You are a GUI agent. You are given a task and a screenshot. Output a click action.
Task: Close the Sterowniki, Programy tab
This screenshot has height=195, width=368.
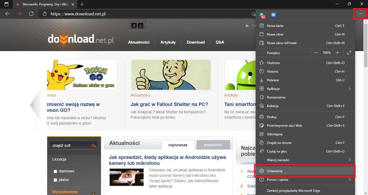pyautogui.click(x=73, y=4)
